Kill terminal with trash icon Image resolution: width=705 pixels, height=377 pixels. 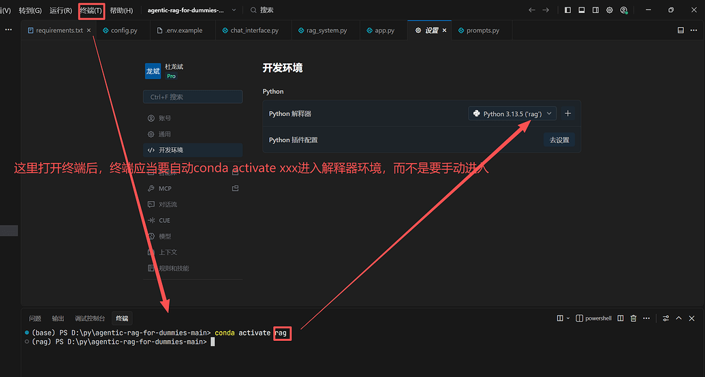click(633, 318)
